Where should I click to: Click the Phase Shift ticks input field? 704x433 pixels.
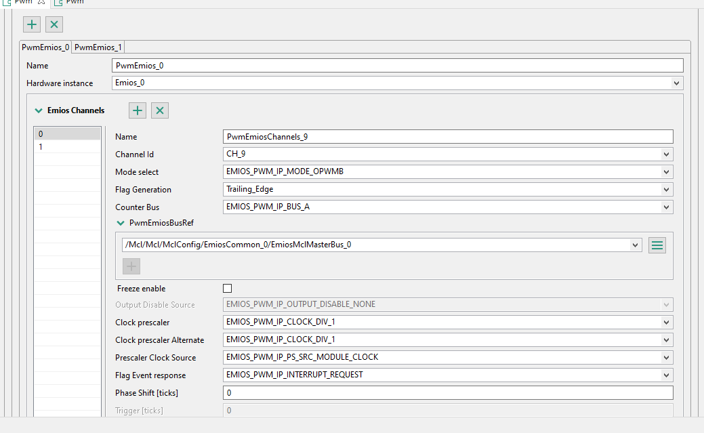click(x=447, y=393)
